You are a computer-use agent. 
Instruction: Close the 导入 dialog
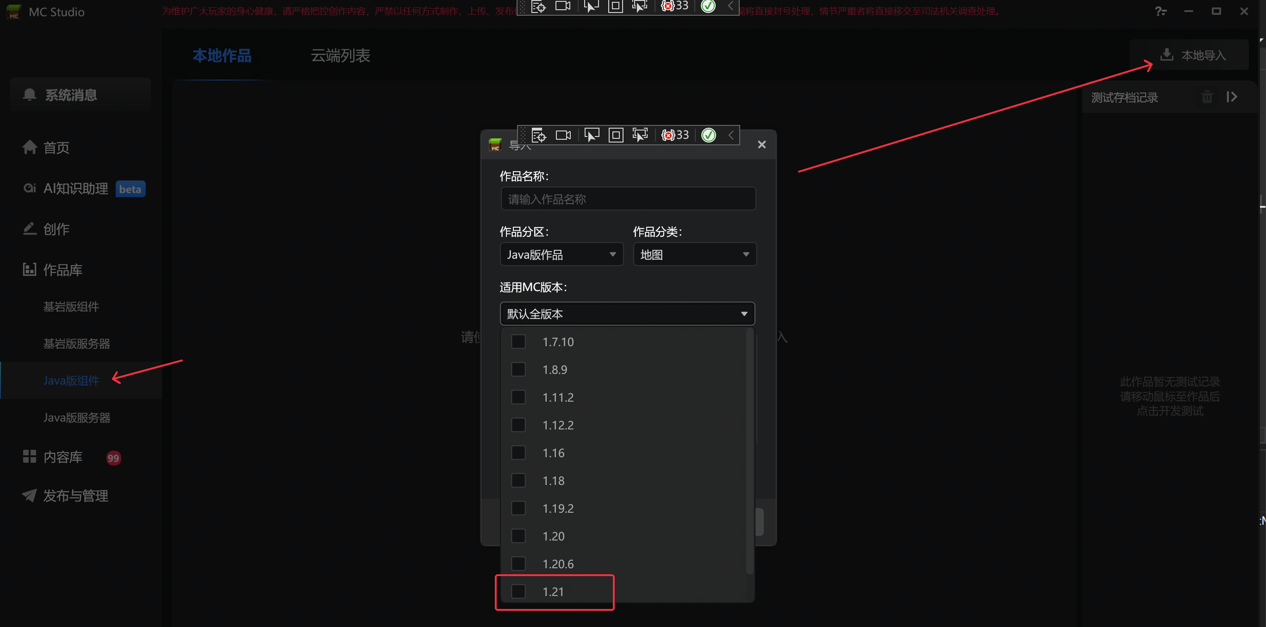(x=761, y=144)
